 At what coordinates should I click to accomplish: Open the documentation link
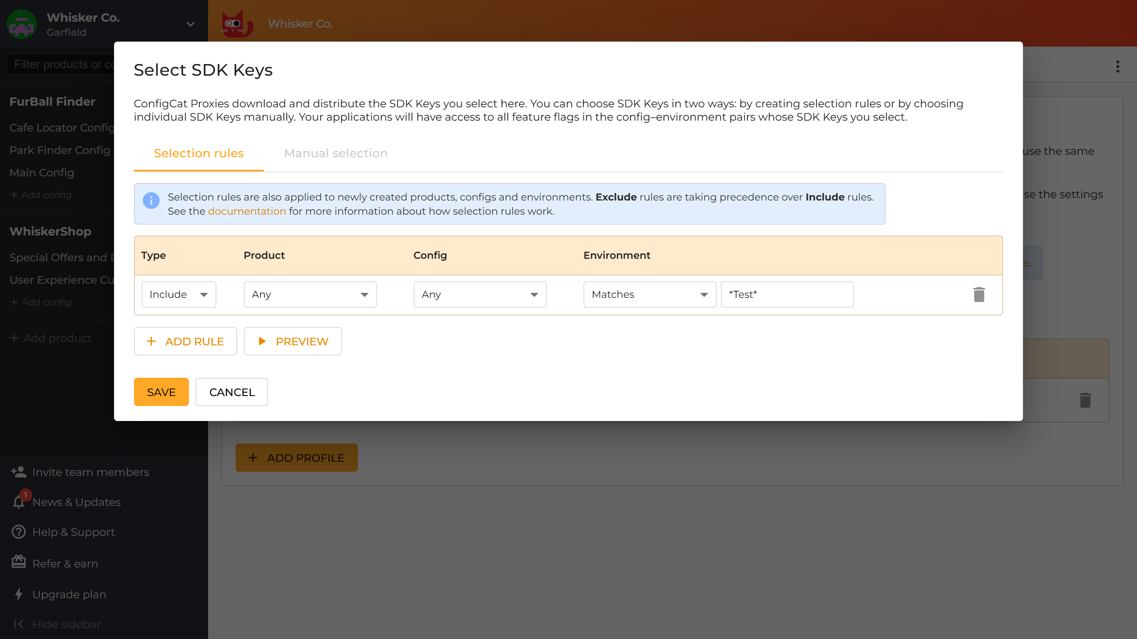coord(247,211)
